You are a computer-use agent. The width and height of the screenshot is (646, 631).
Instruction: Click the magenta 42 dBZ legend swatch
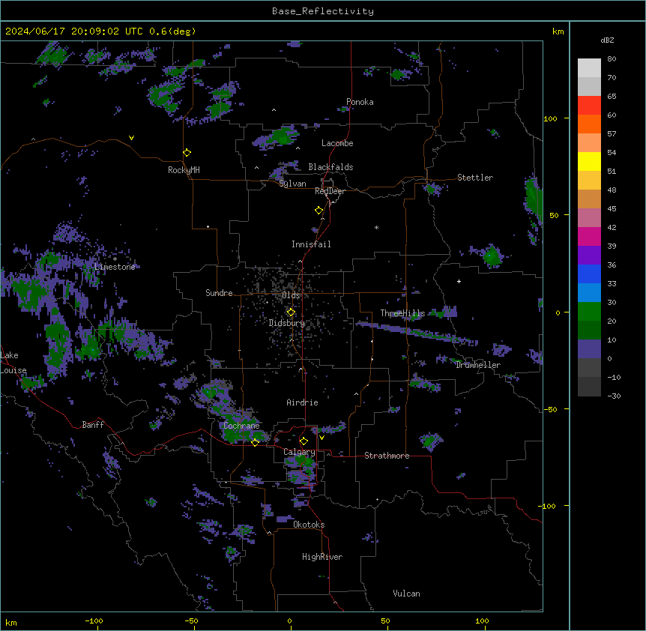[x=589, y=236]
